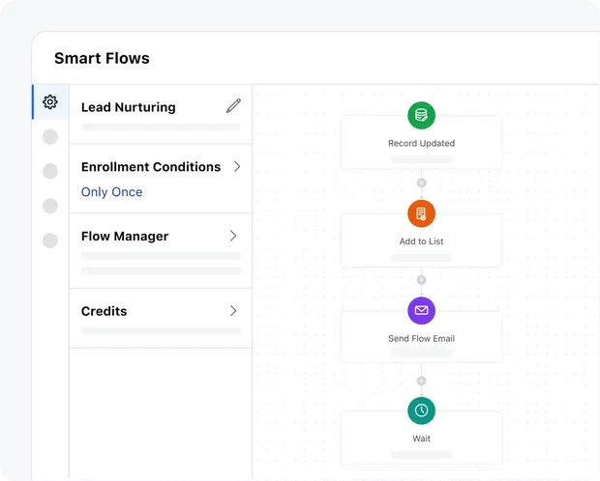Add step below Add to List node
This screenshot has height=481, width=600.
click(421, 280)
